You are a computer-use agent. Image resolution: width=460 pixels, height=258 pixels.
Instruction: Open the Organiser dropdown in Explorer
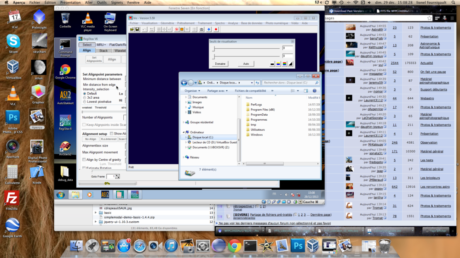(192, 91)
